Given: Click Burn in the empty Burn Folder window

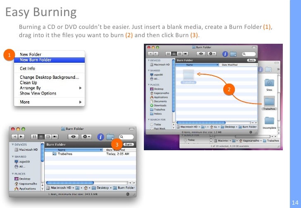Looking at the screenshot, I should point(251,60).
